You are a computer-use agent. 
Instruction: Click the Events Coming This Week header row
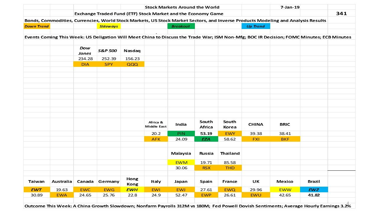(x=188, y=37)
